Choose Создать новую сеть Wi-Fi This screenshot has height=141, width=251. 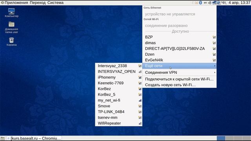point(180,85)
